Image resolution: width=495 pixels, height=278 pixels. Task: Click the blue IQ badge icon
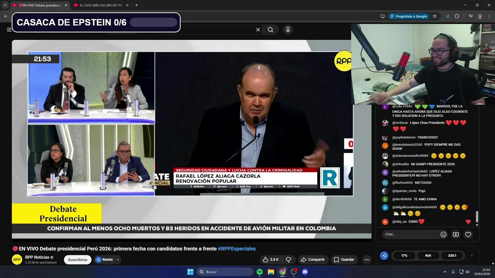[384, 256]
